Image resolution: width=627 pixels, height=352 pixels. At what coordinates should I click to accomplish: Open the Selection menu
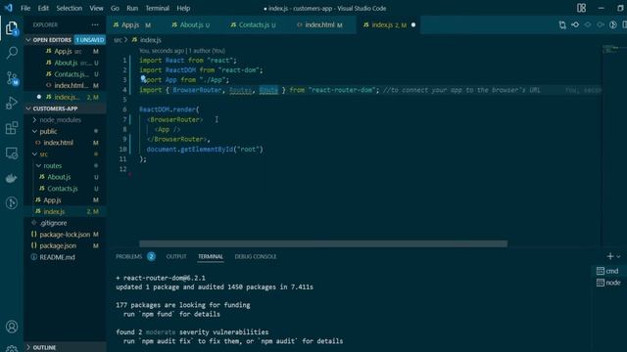tap(70, 8)
